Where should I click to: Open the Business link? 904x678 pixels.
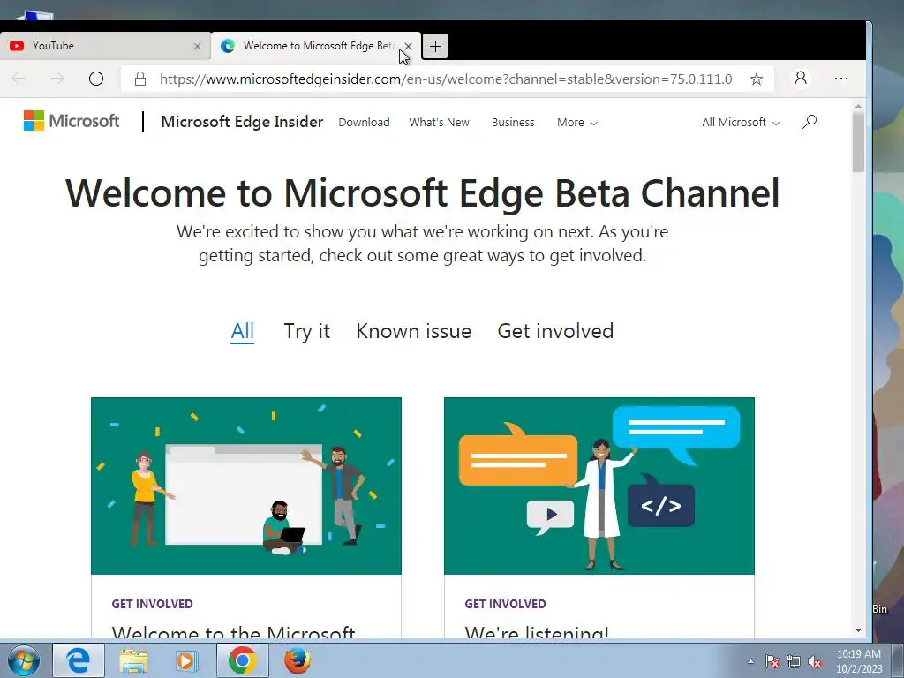[513, 122]
